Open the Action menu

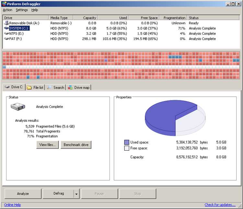point(7,10)
